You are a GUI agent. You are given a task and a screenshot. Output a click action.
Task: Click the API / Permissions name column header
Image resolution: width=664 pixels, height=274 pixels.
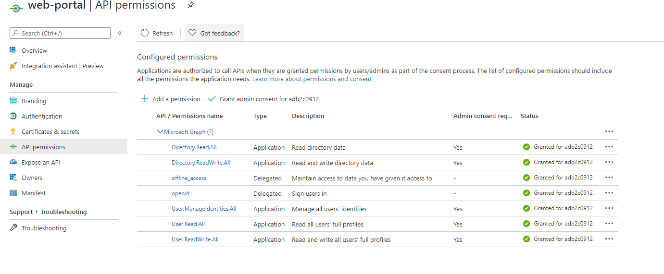click(189, 116)
